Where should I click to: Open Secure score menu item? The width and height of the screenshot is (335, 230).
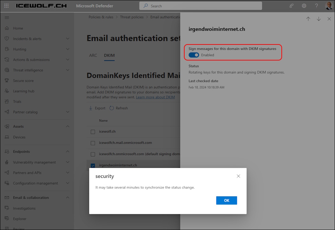tap(23, 81)
